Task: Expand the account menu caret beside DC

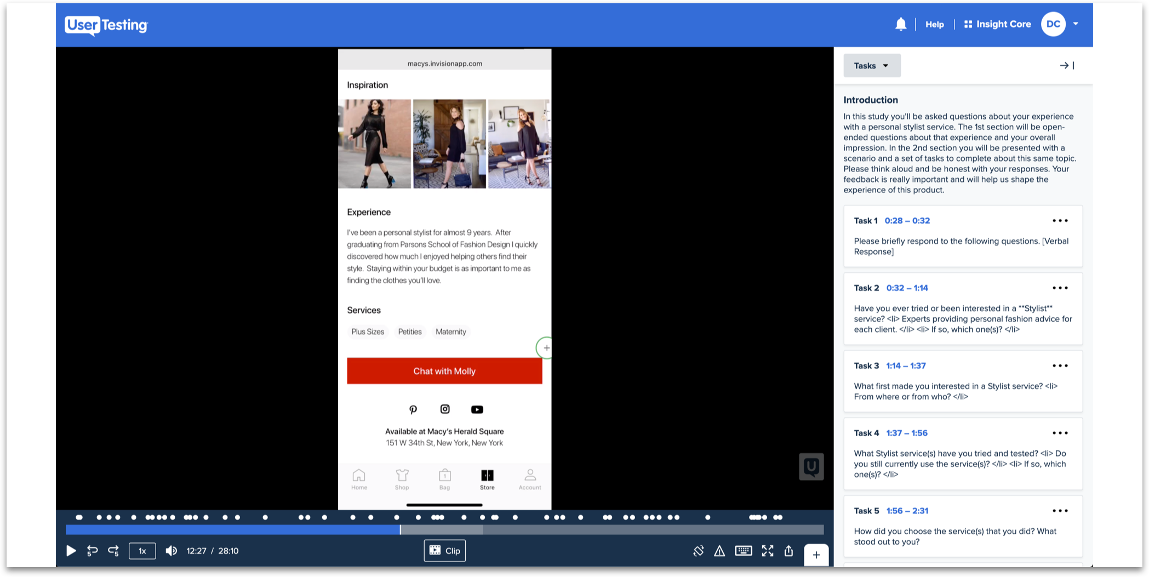Action: [x=1076, y=24]
